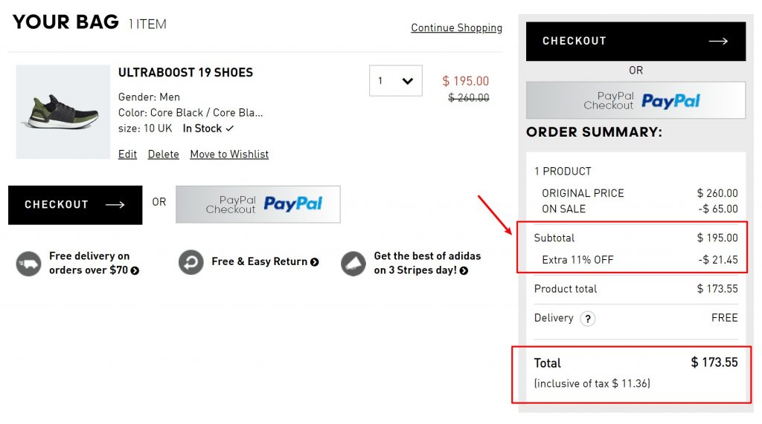Click the delivery truck icon

(28, 264)
